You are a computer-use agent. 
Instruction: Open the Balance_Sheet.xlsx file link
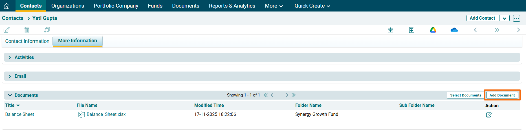106,114
